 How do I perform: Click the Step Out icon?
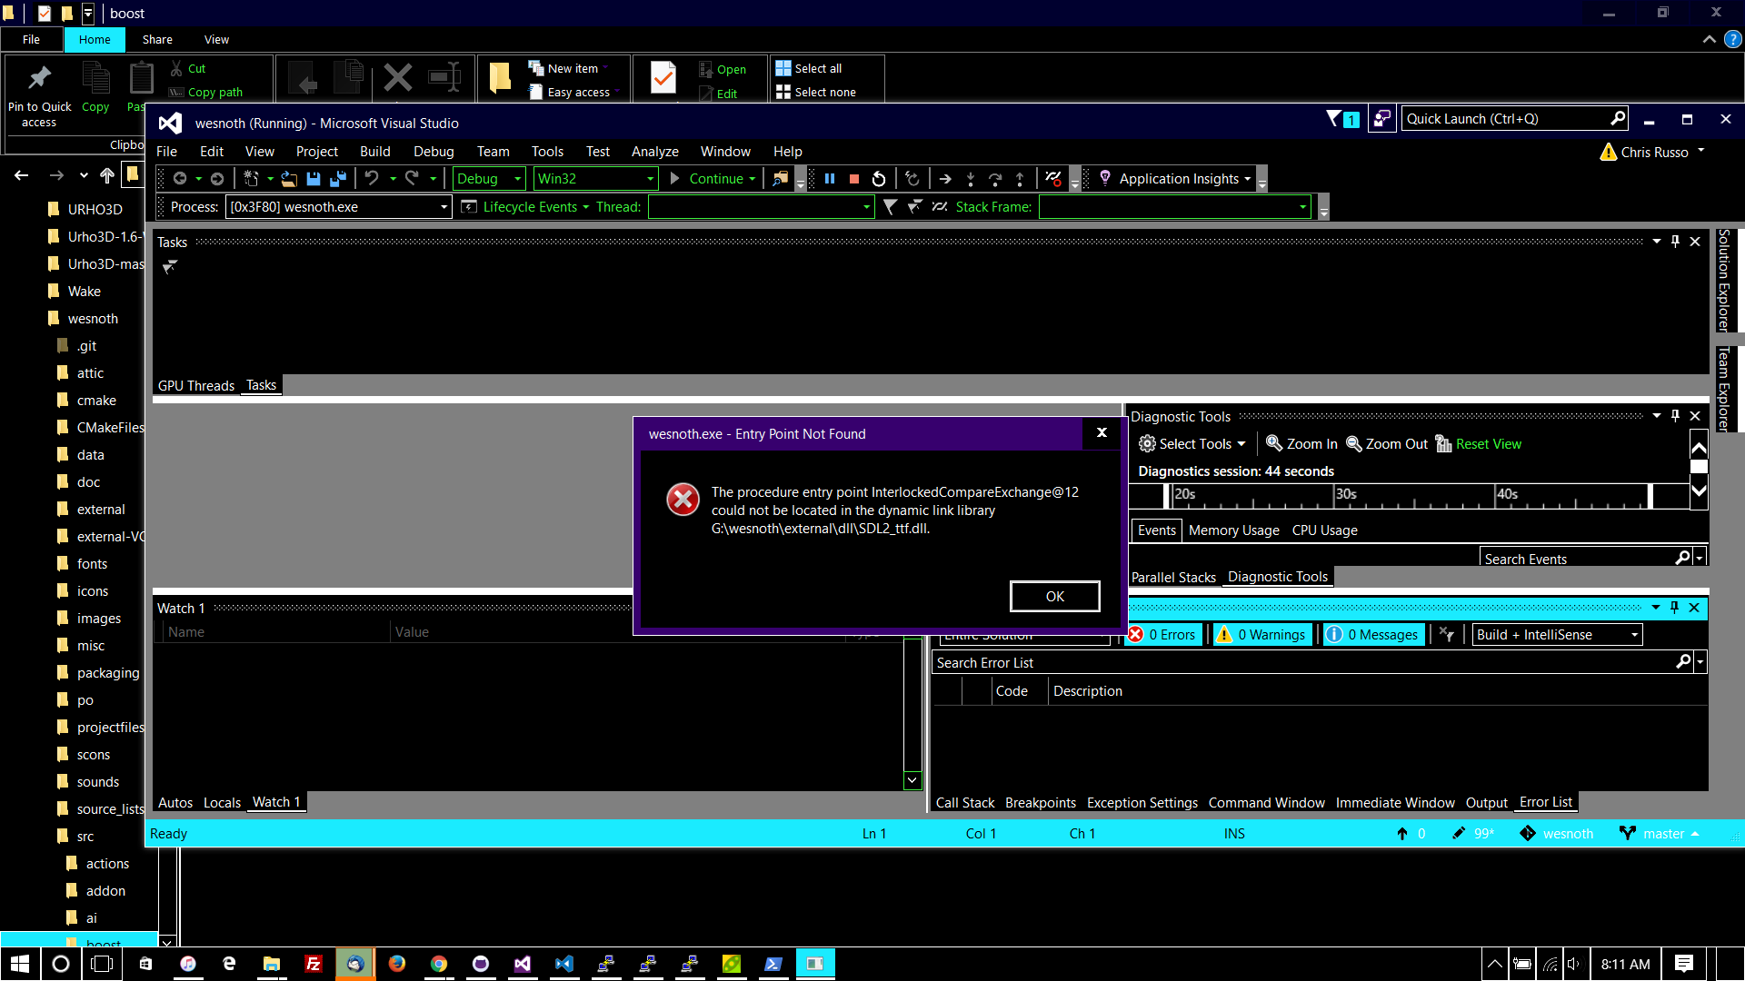click(1020, 179)
